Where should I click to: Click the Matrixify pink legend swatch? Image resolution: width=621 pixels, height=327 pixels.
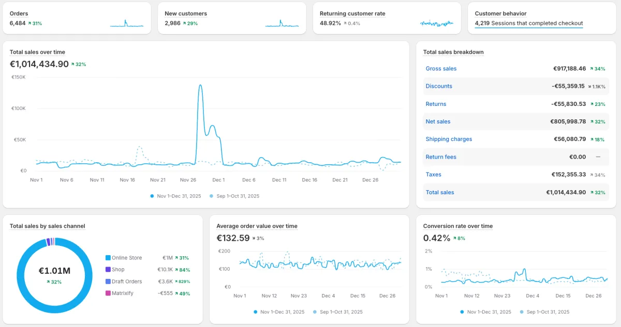108,293
